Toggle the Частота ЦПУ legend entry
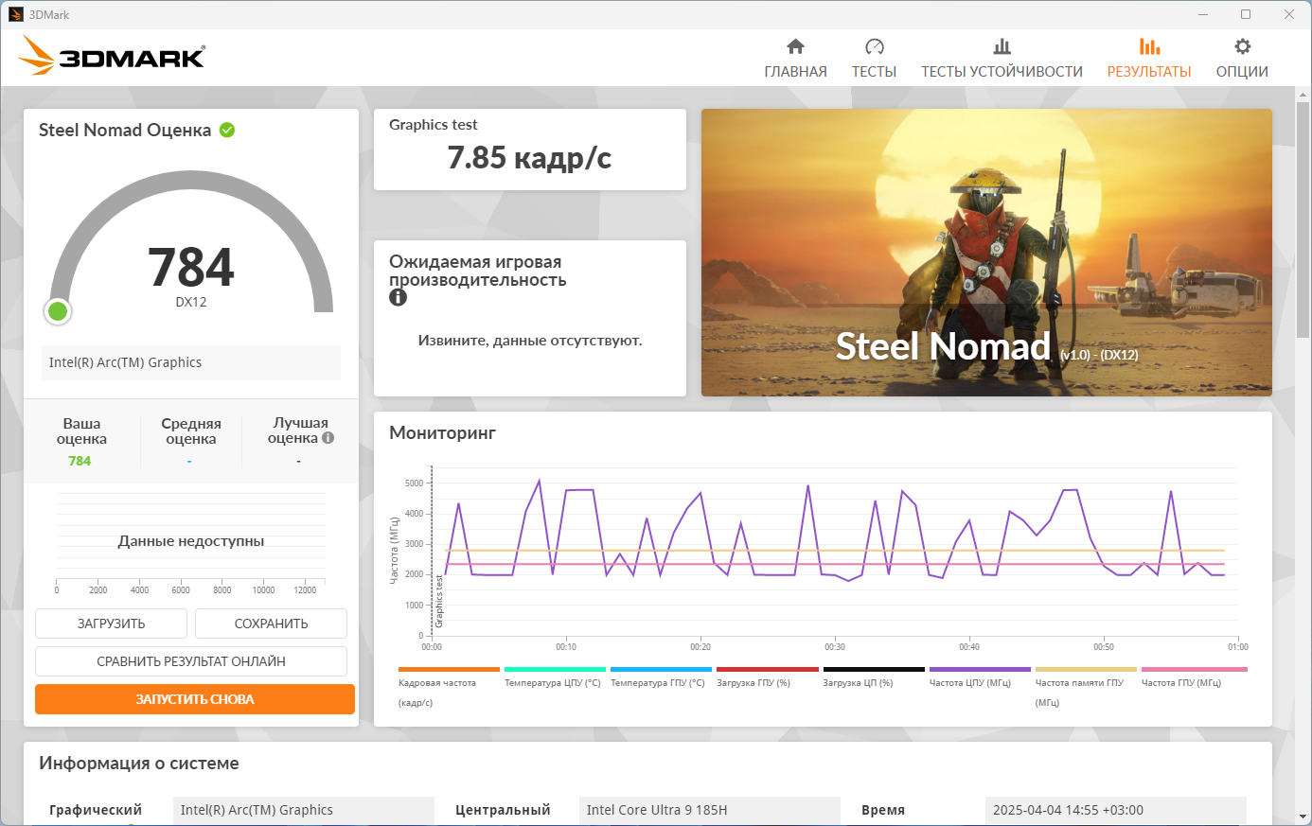 tap(980, 677)
